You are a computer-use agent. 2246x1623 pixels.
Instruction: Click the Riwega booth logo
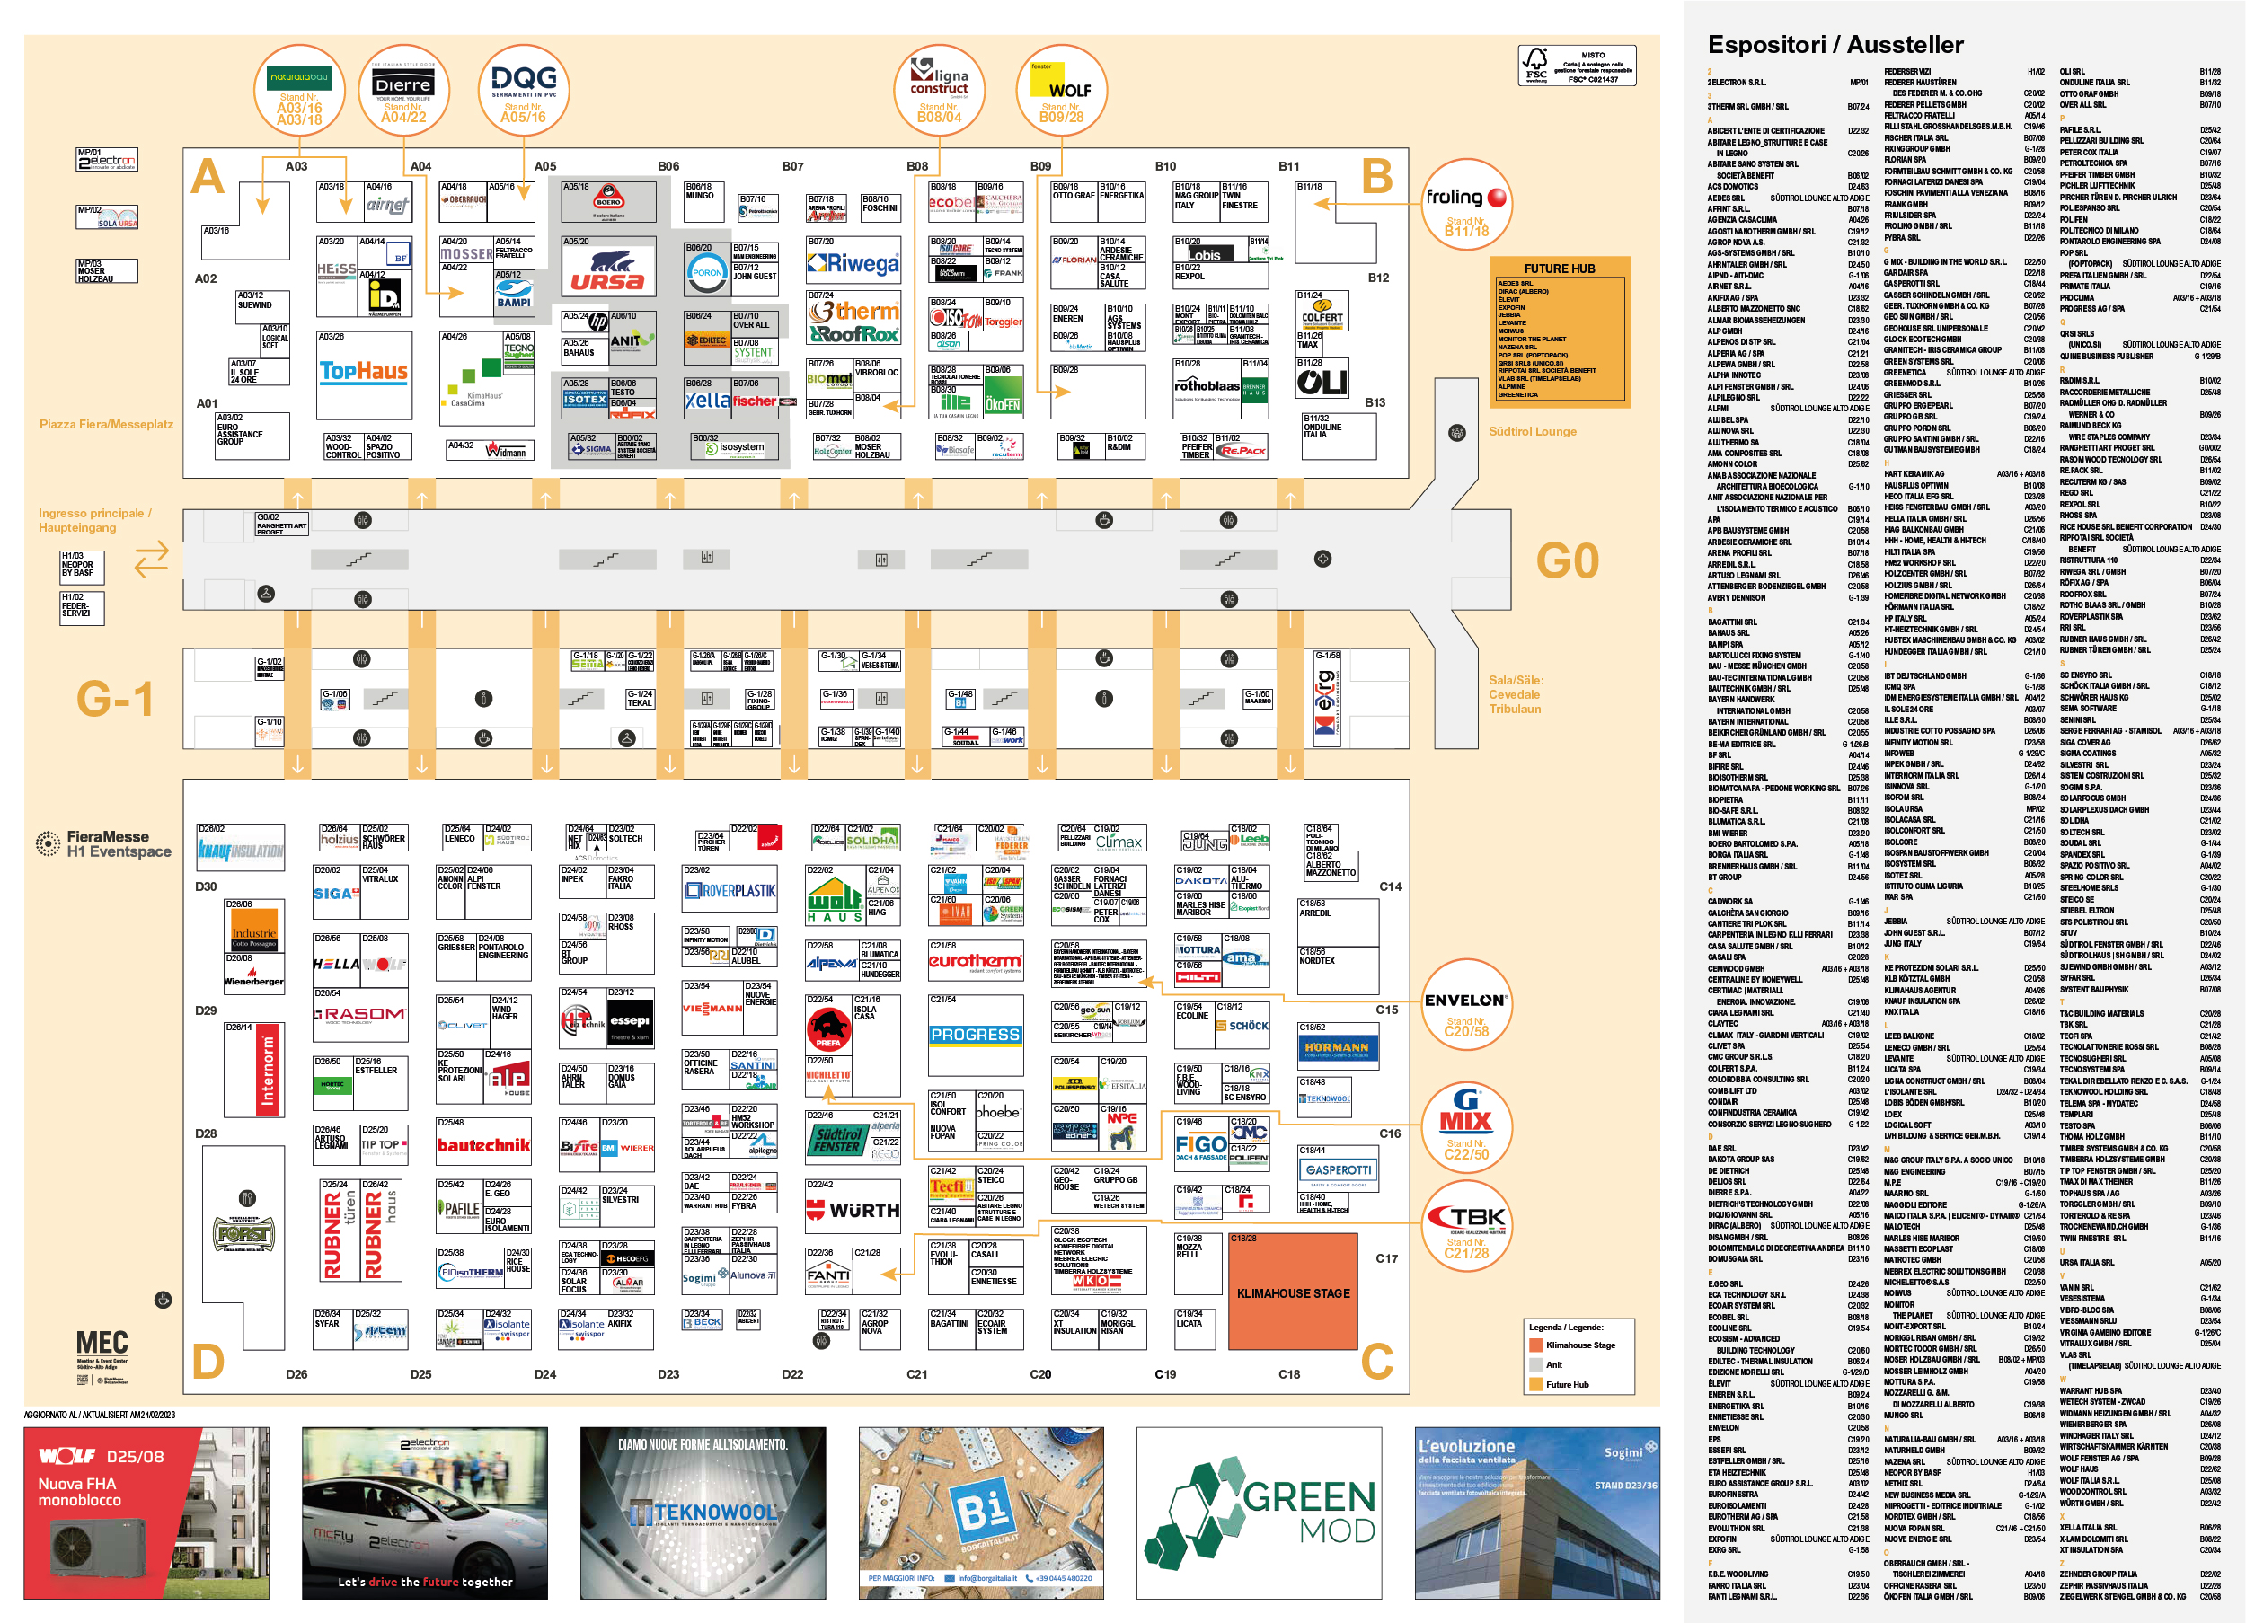pyautogui.click(x=853, y=262)
